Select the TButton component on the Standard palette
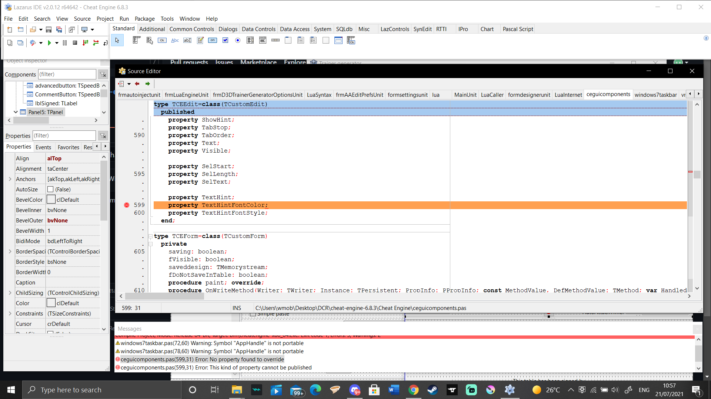This screenshot has height=399, width=711. (162, 40)
